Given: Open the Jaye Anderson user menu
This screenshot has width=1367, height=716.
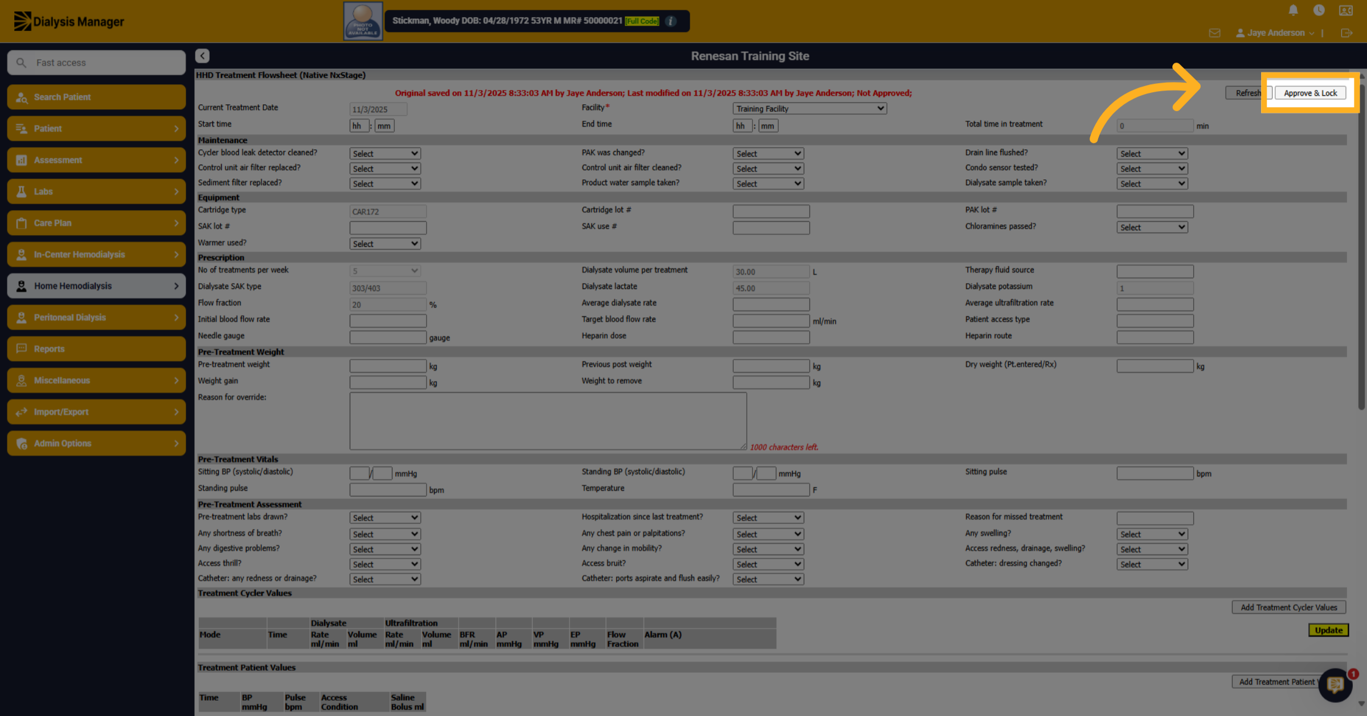Looking at the screenshot, I should coord(1275,33).
